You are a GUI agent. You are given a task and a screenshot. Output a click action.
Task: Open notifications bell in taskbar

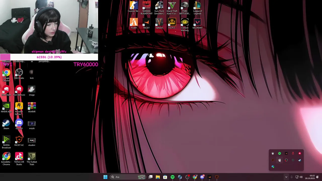click(317, 177)
